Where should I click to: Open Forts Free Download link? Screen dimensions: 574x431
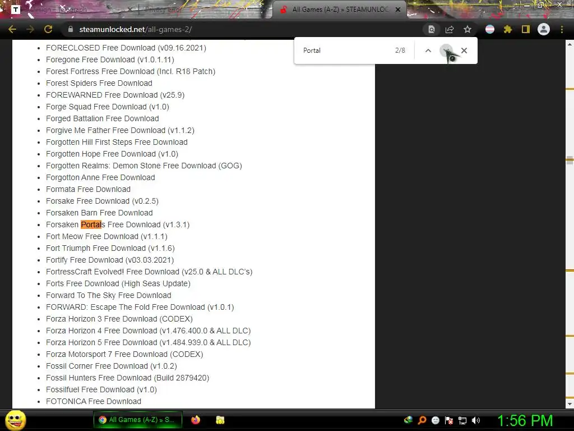[118, 283]
